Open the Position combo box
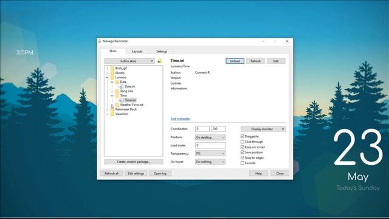 coord(210,137)
